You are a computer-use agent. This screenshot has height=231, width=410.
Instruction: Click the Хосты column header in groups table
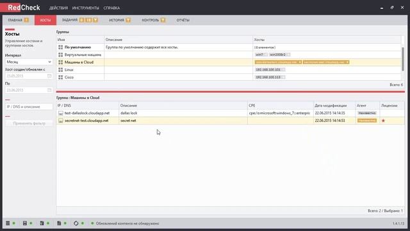pyautogui.click(x=327, y=40)
